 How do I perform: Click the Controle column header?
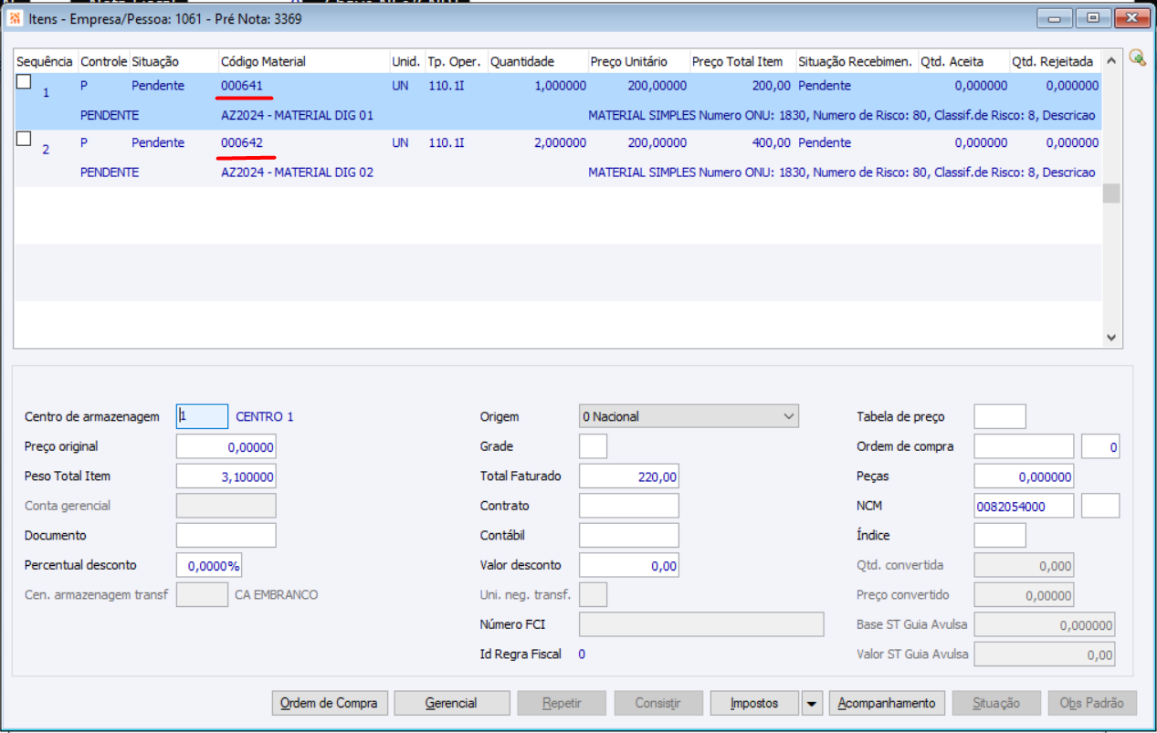point(103,61)
